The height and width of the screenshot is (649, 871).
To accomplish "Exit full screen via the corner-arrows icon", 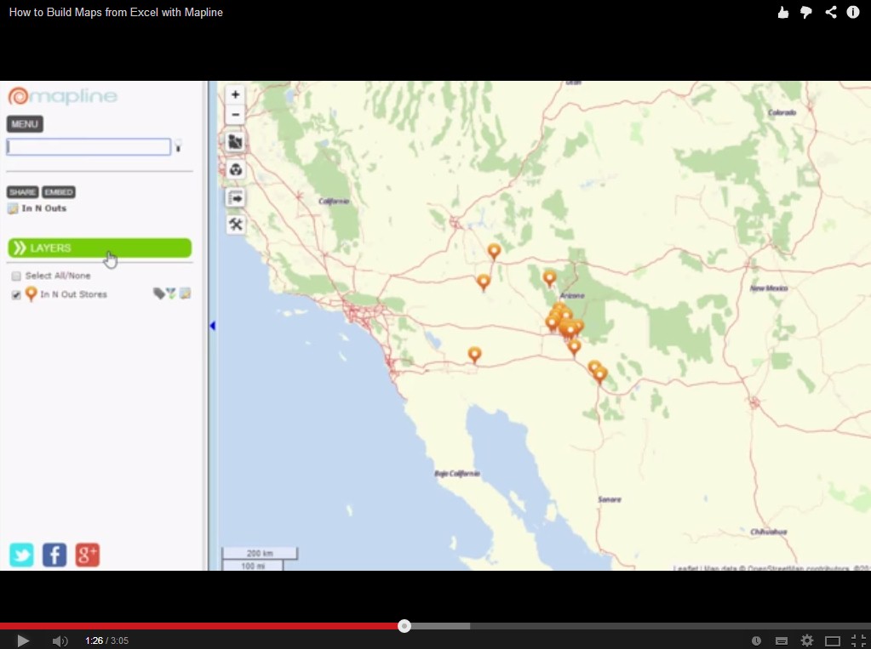I will pos(858,641).
